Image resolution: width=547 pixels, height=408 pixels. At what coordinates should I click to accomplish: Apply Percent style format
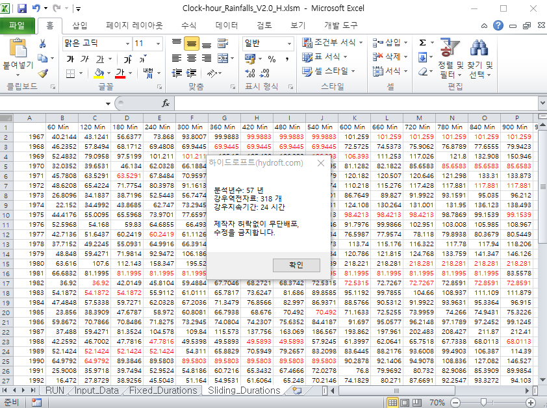(272, 59)
